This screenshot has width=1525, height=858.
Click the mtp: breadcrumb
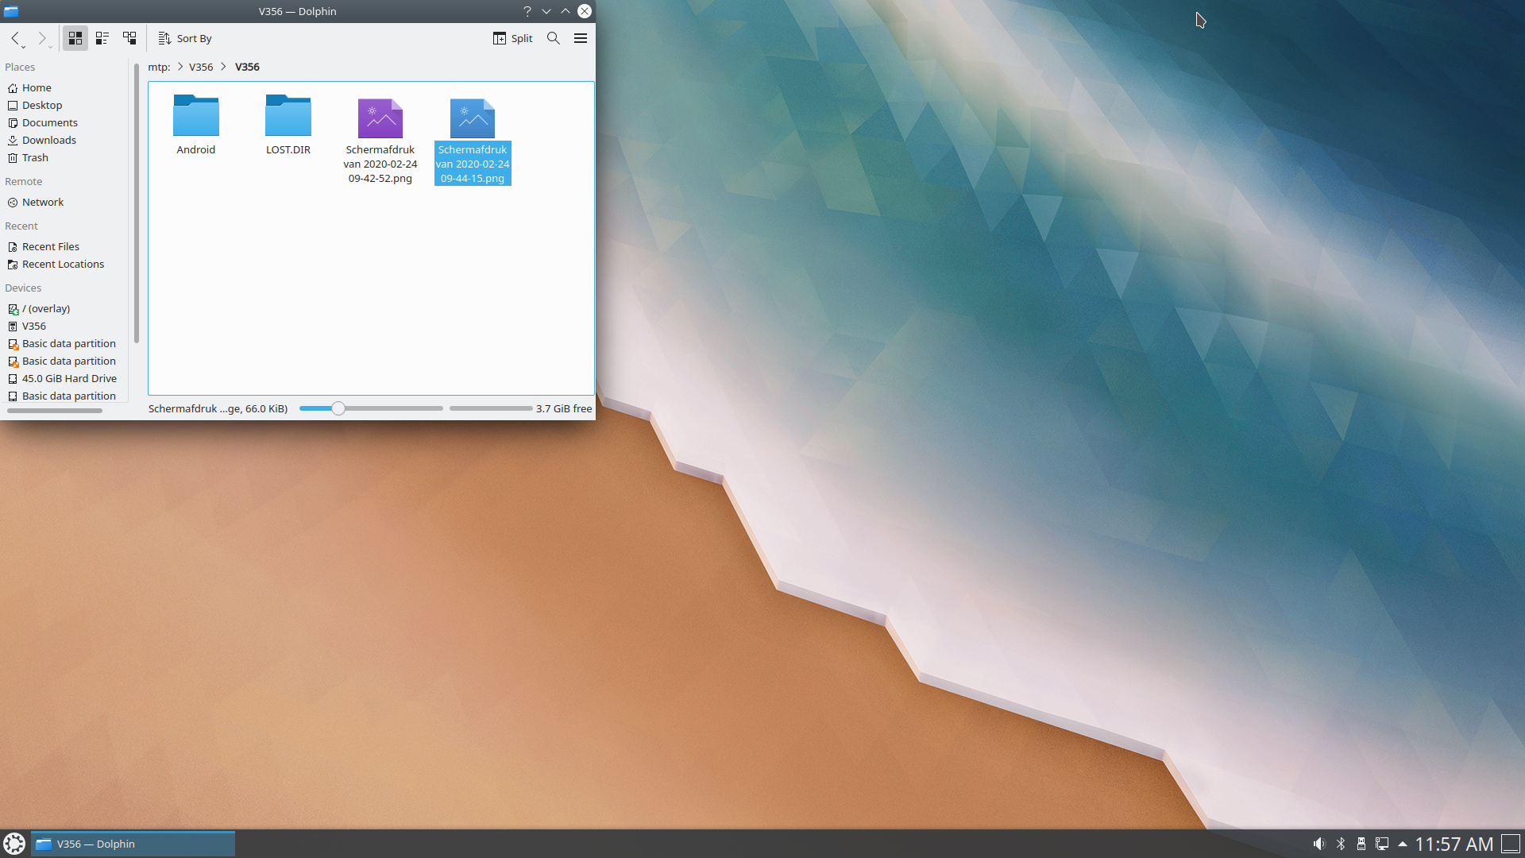click(x=159, y=67)
